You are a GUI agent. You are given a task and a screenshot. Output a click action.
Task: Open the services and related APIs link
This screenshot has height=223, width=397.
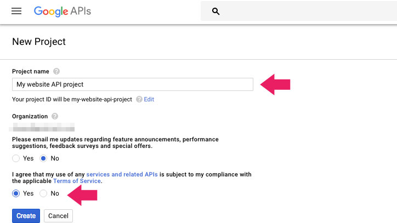(x=122, y=174)
